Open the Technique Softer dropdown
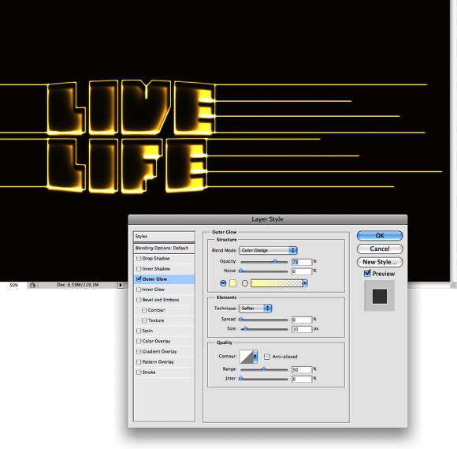457x449 pixels. pos(255,309)
